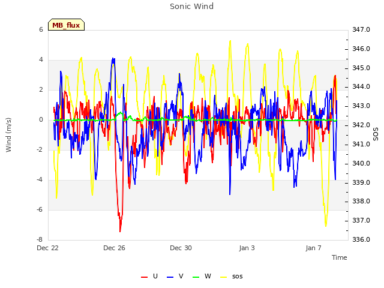The width and height of the screenshot is (384, 288).
Task: Click the 340.0 right axis value
Action: [361, 163]
